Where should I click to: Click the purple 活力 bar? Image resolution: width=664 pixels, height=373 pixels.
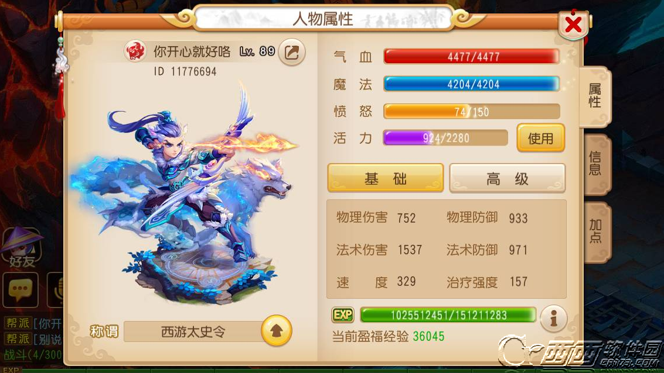445,138
